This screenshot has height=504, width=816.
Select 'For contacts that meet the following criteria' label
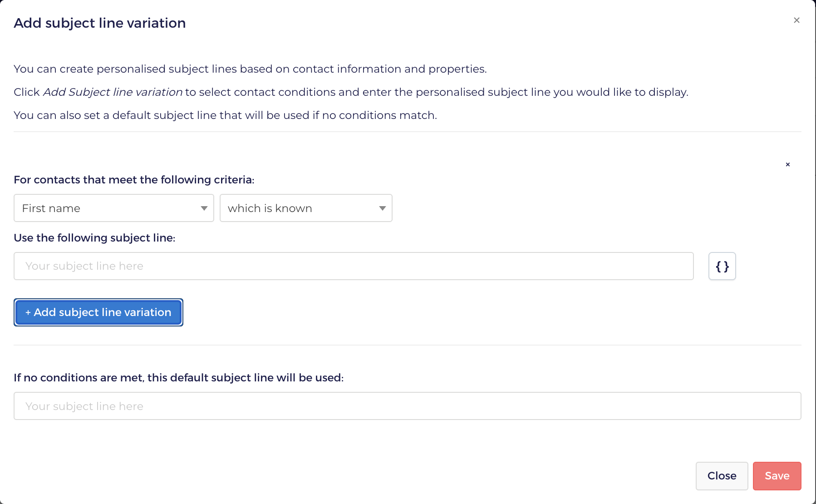[x=134, y=180]
